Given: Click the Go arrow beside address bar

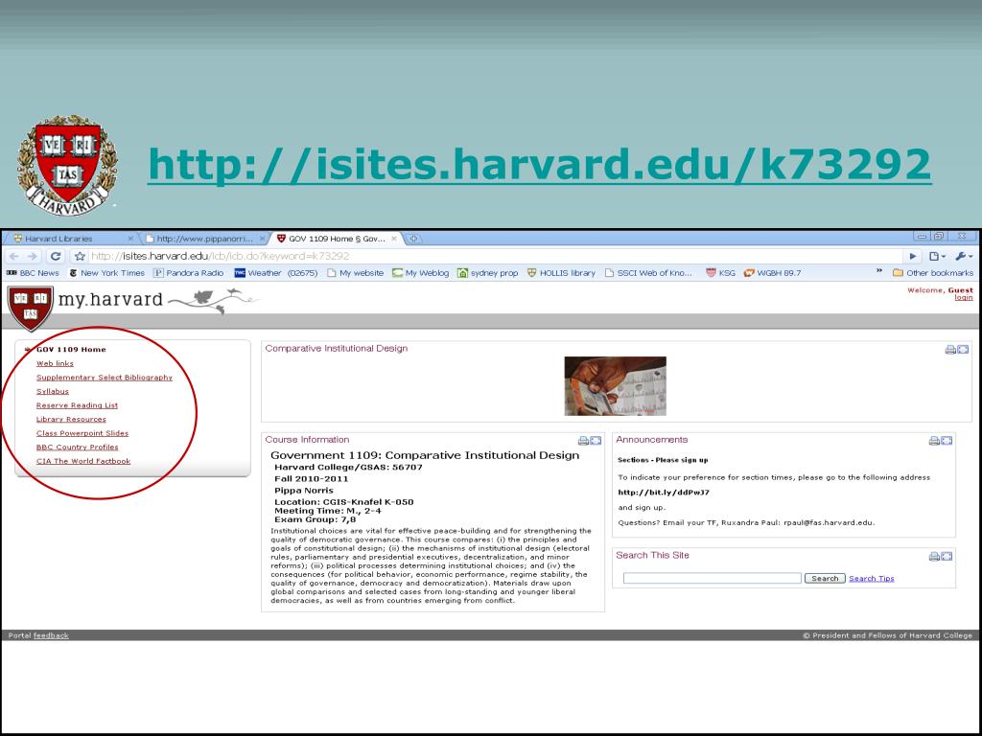Looking at the screenshot, I should [913, 256].
